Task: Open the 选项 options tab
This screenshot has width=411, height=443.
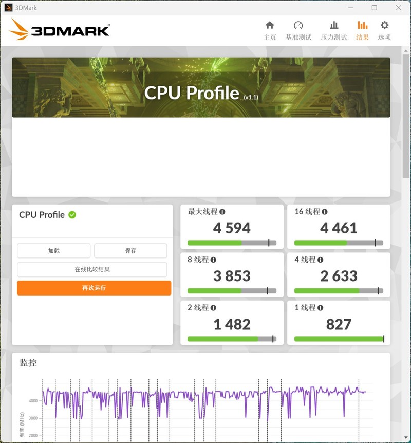Action: (x=384, y=31)
